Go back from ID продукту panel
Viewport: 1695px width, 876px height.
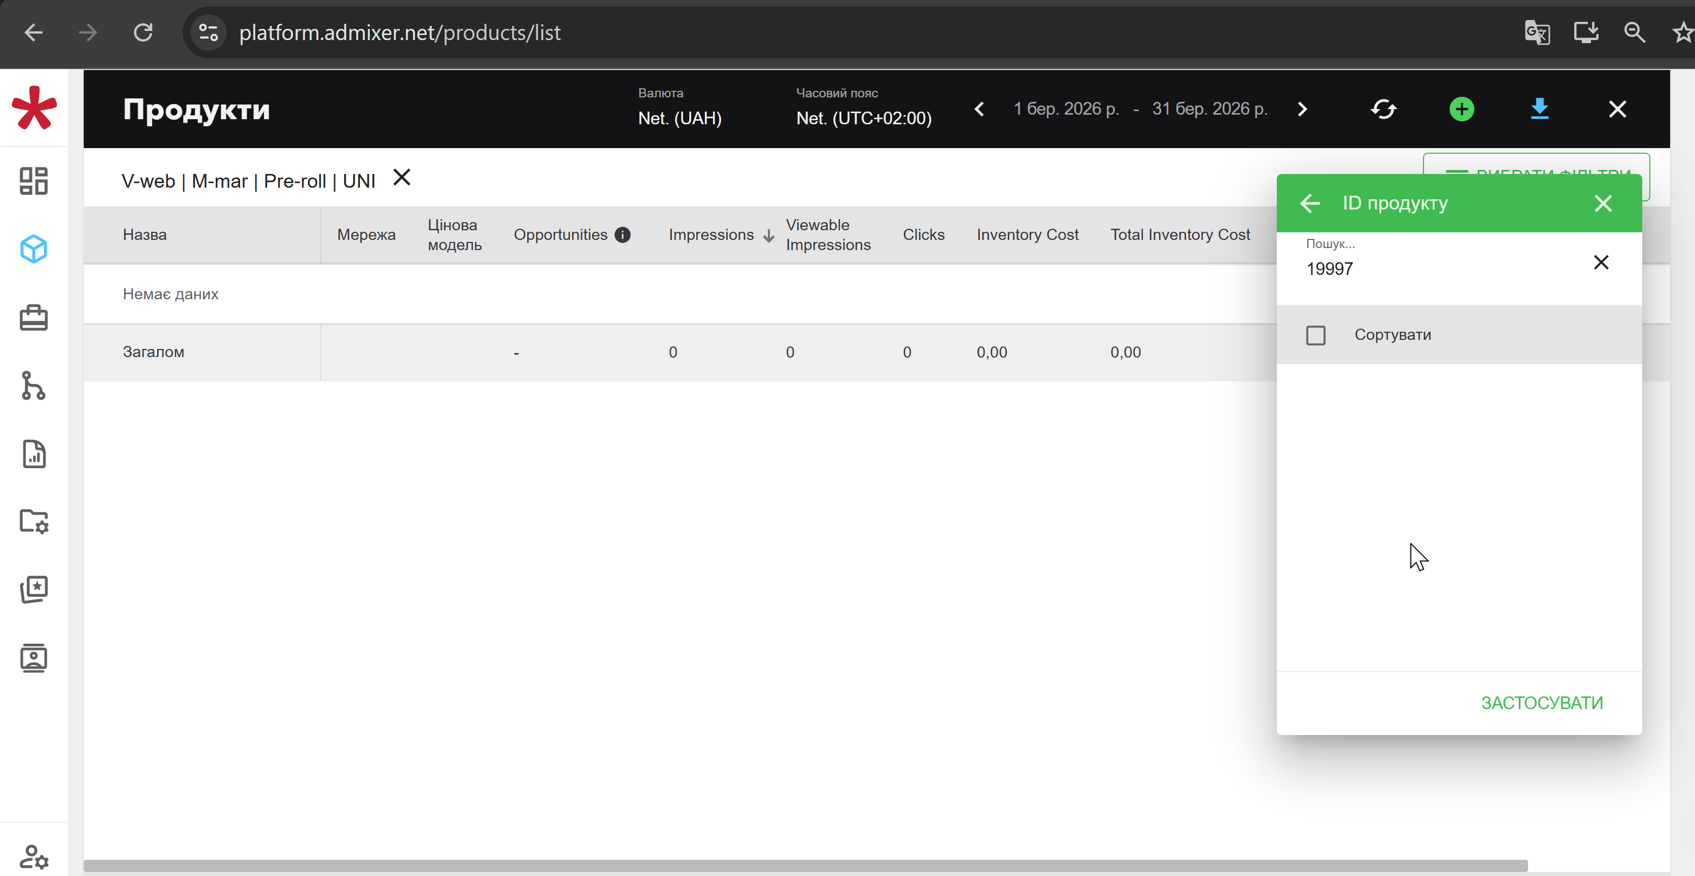(x=1310, y=203)
